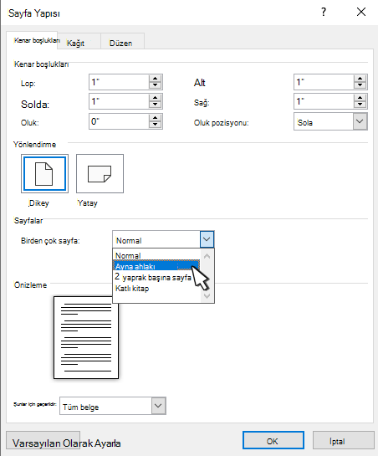Choose Ayna ahlakı from the list
This screenshot has height=456, width=378.
tap(156, 266)
